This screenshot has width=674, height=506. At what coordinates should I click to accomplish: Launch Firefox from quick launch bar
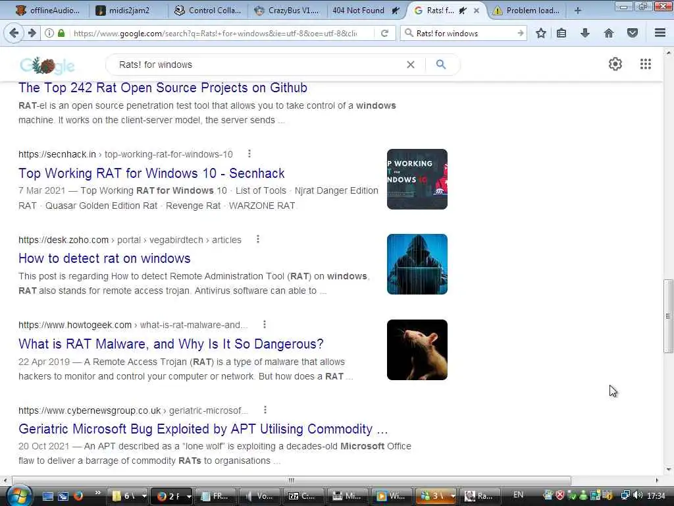coord(78,495)
